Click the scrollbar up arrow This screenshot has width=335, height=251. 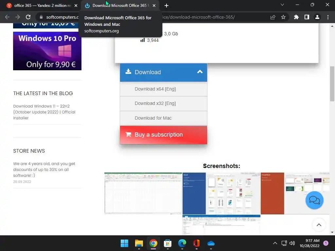[332, 26]
